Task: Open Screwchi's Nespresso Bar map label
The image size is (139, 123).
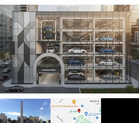Action: 65,106
